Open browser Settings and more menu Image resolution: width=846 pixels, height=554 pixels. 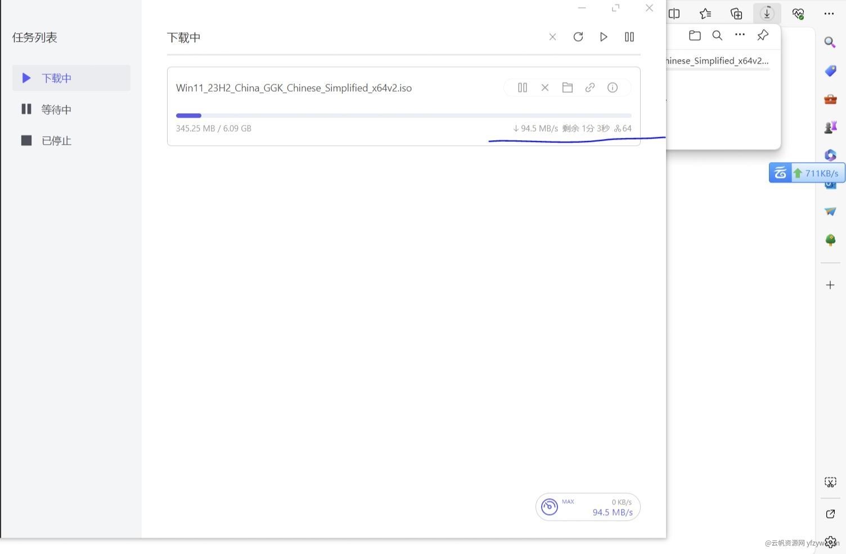tap(829, 14)
